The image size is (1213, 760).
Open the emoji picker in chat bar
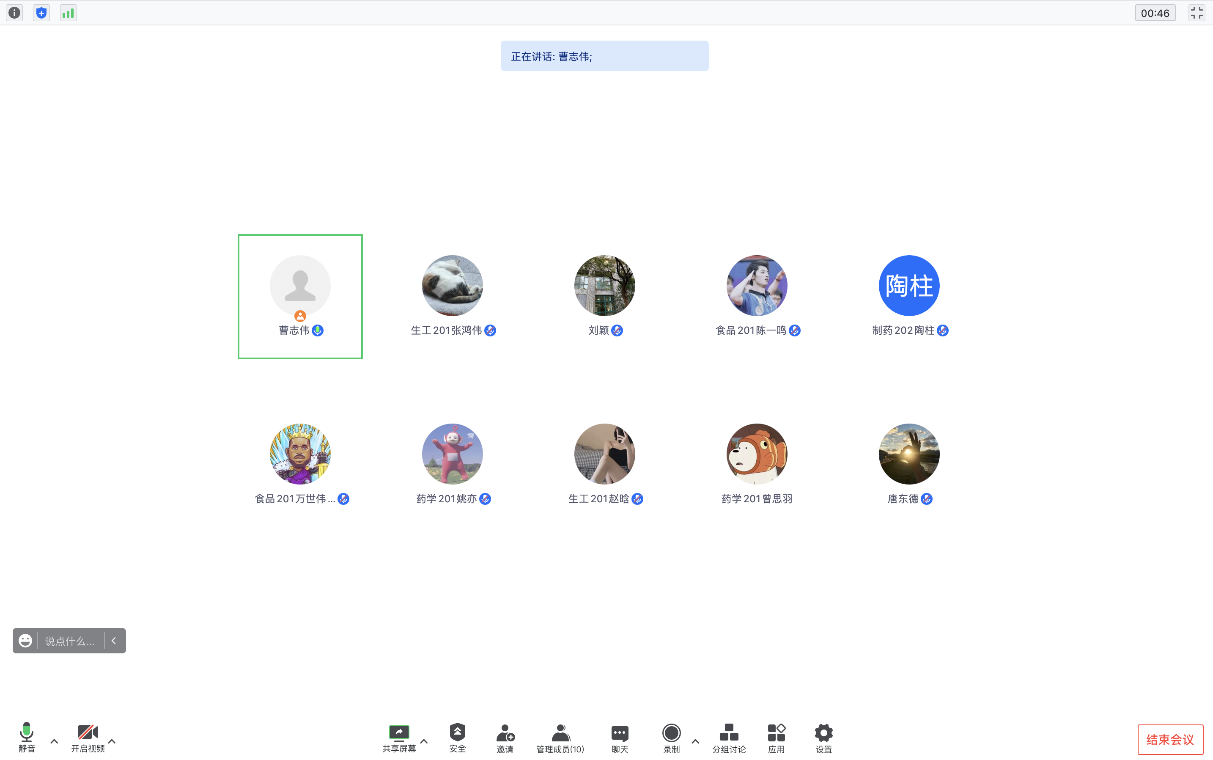tap(26, 640)
